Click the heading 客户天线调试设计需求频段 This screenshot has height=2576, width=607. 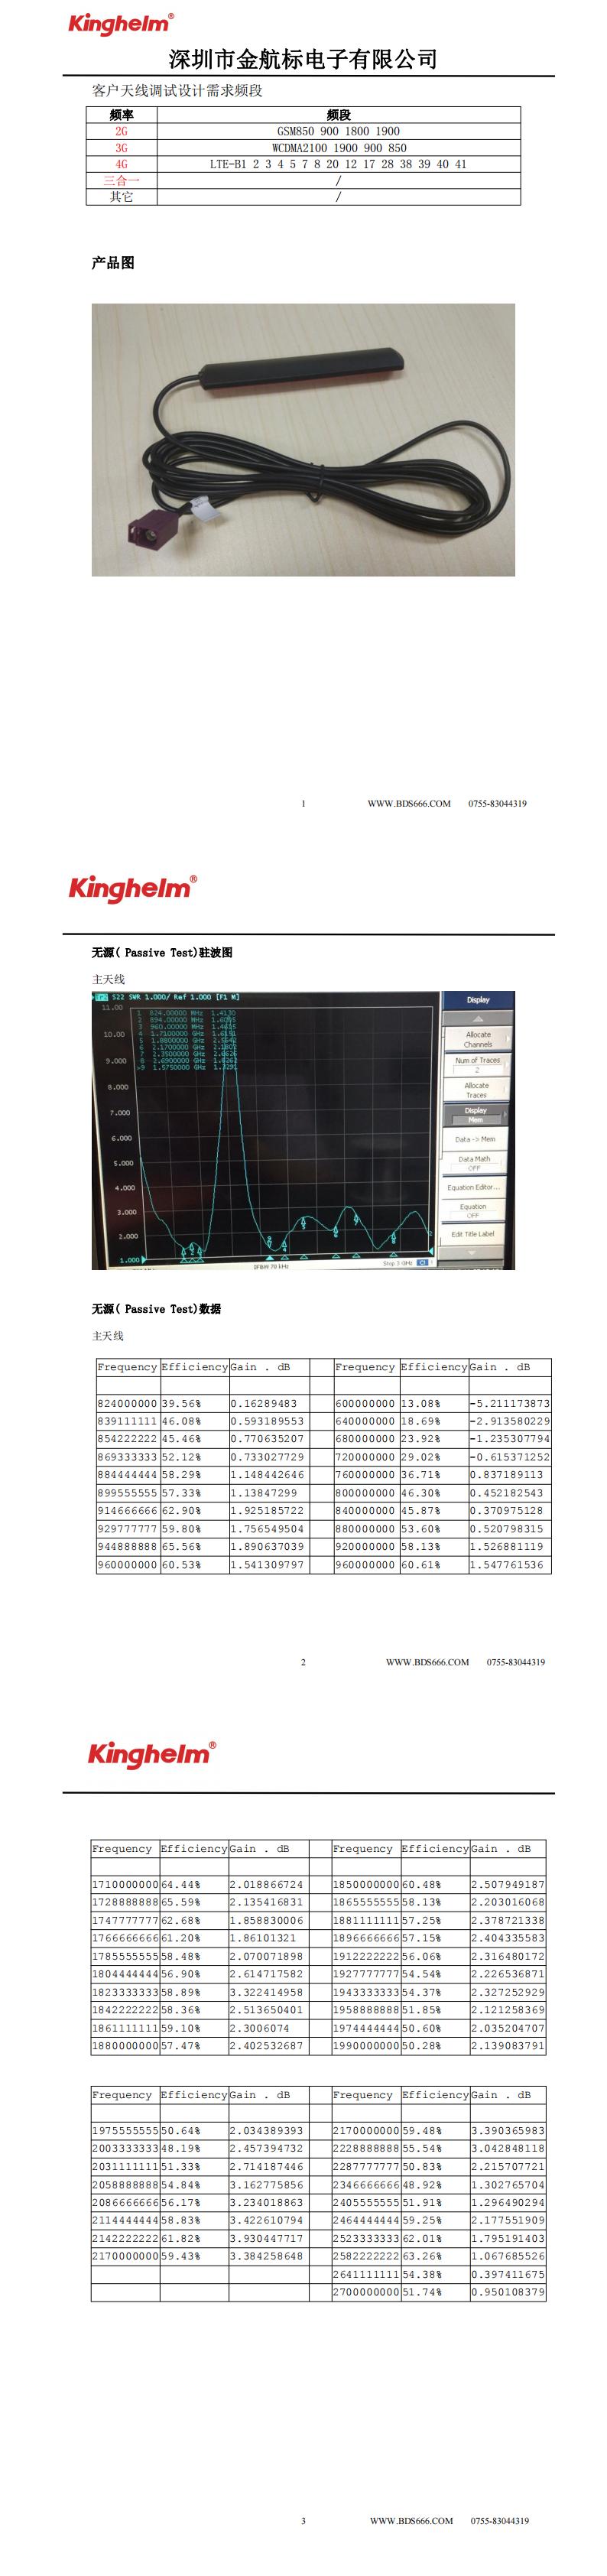pyautogui.click(x=177, y=91)
